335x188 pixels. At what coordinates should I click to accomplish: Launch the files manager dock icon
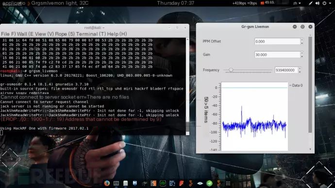[125, 183]
